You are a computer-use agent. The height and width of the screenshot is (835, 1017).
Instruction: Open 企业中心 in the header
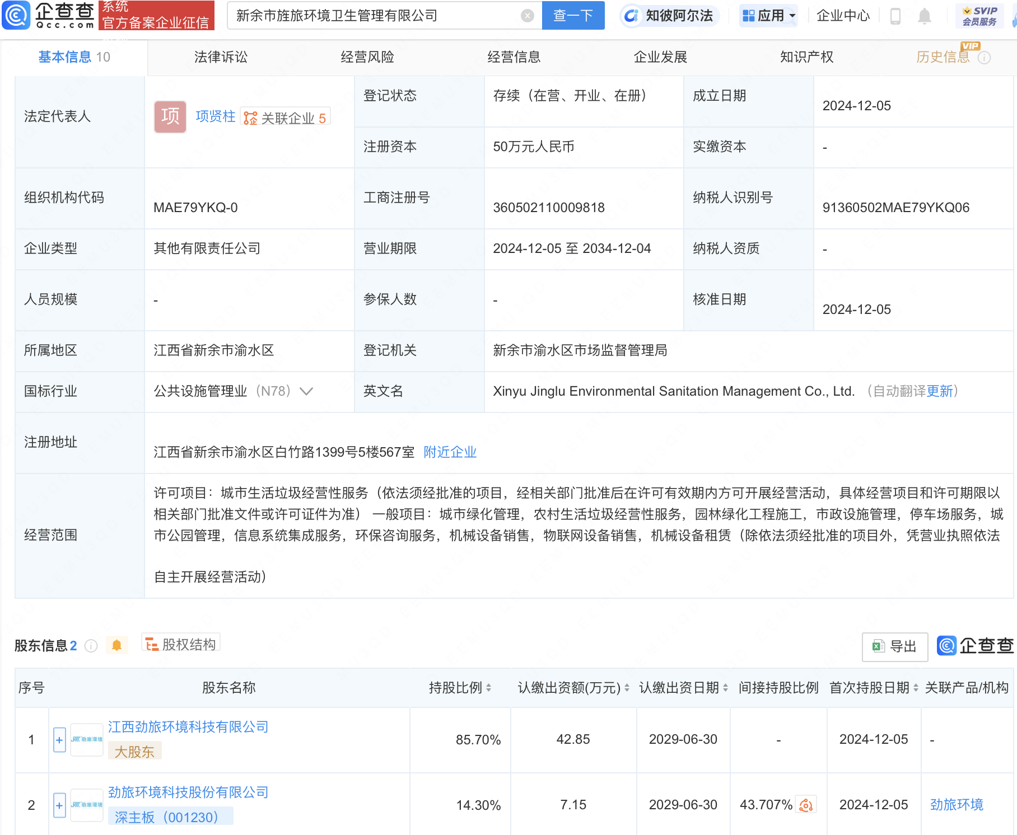(843, 16)
